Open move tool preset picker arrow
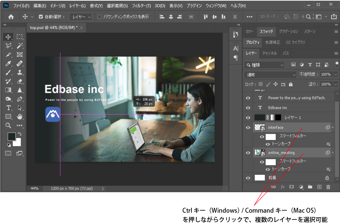340x224 pixels. [32, 17]
